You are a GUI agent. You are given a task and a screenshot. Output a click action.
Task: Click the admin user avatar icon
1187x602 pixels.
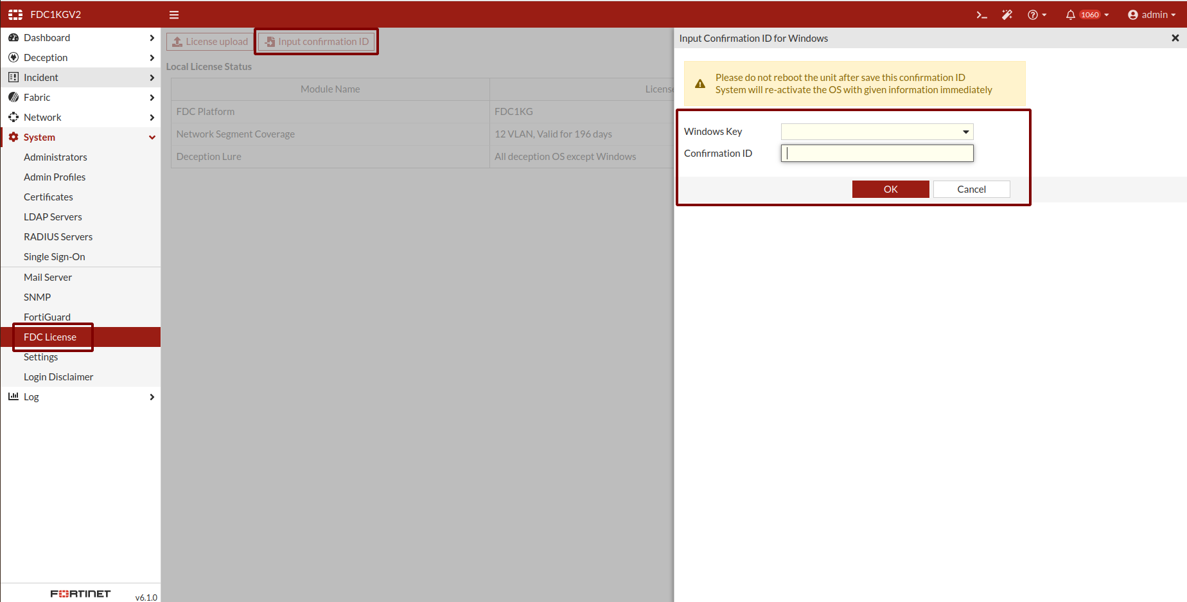[1133, 15]
